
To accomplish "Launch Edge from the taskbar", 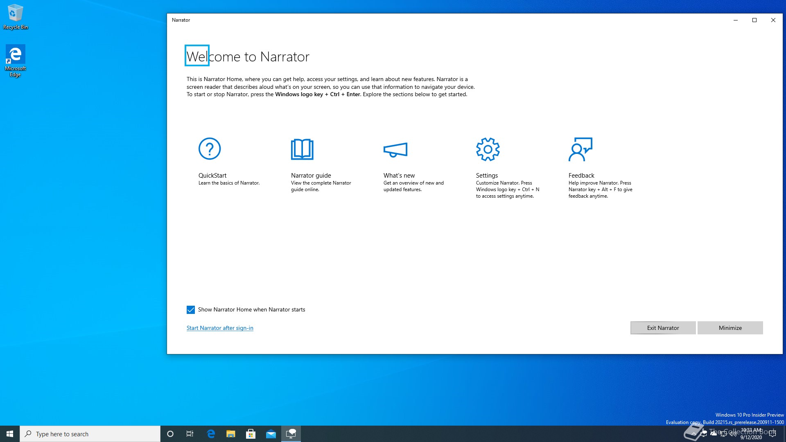I will coord(211,434).
